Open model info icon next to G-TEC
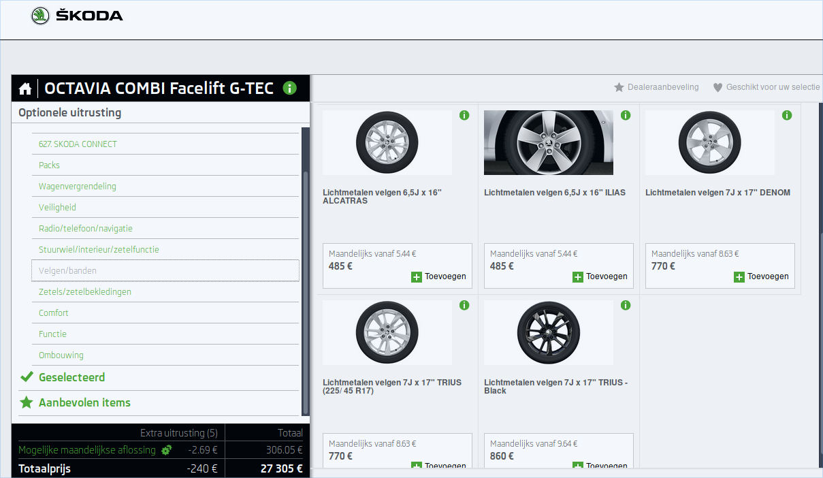 (x=289, y=88)
